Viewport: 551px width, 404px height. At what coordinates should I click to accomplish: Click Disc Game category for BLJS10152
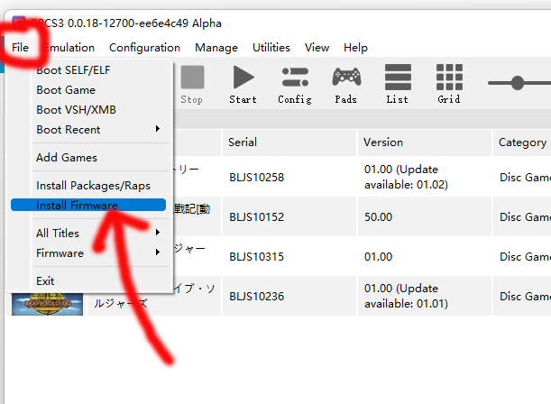point(522,216)
